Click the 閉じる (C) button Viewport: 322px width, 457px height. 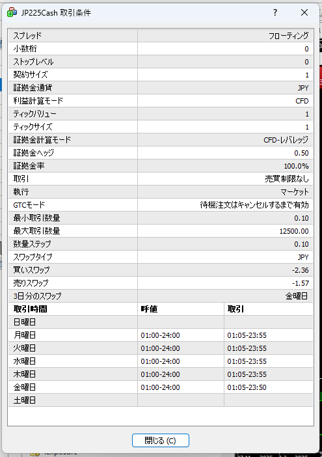pyautogui.click(x=161, y=440)
